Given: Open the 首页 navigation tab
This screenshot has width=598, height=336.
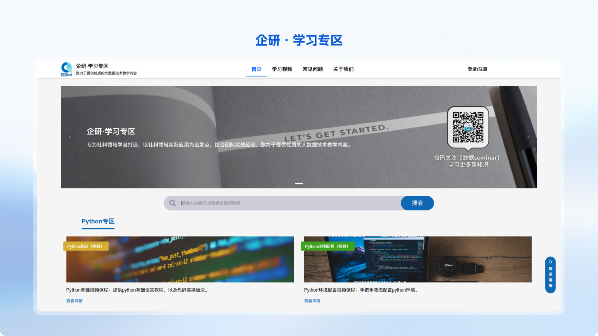Looking at the screenshot, I should 256,69.
